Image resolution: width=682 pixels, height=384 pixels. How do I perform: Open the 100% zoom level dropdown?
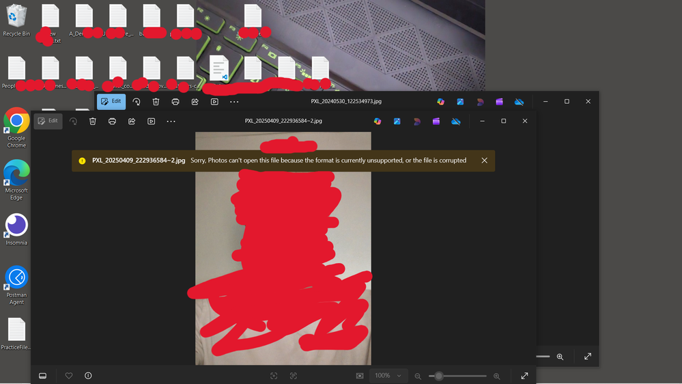pyautogui.click(x=388, y=376)
